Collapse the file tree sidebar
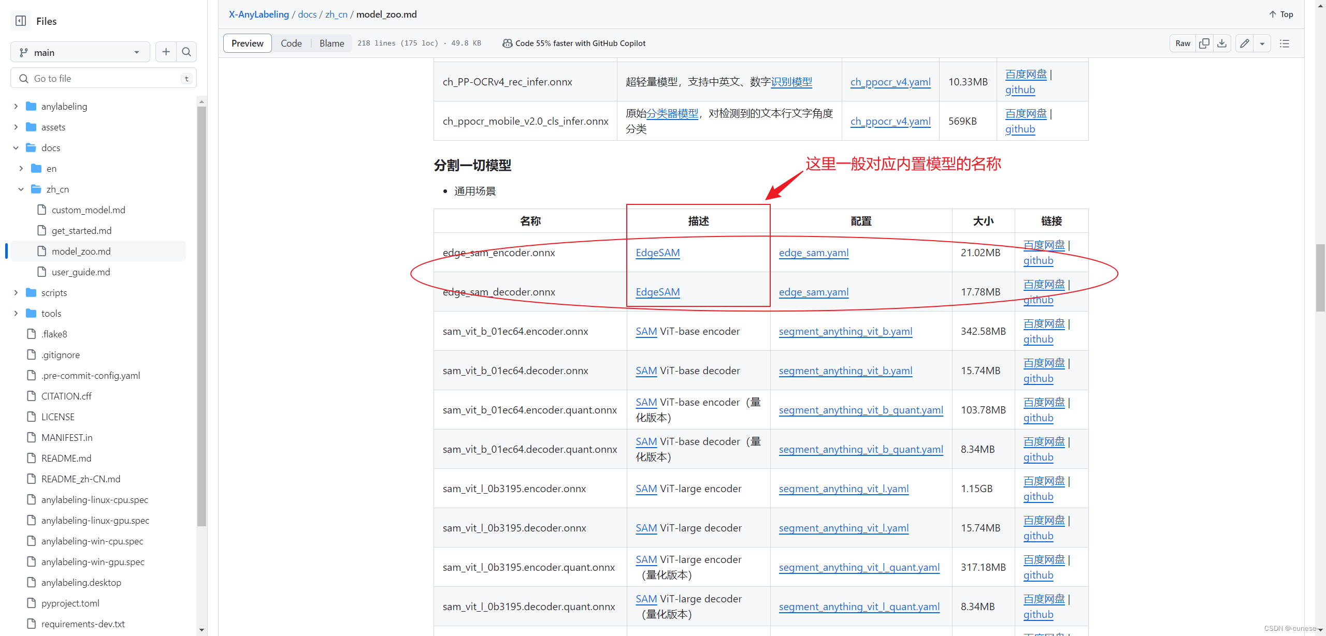 click(x=20, y=21)
